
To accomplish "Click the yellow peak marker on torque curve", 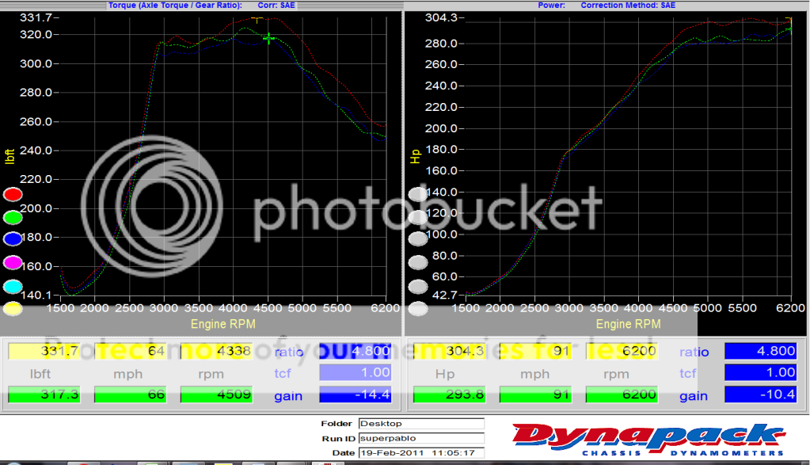I will tap(257, 19).
